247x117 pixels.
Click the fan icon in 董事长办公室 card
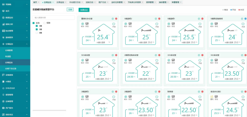(x=99, y=30)
